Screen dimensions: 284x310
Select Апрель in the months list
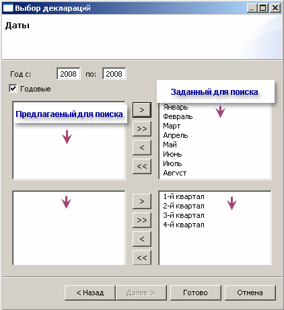[x=176, y=135]
